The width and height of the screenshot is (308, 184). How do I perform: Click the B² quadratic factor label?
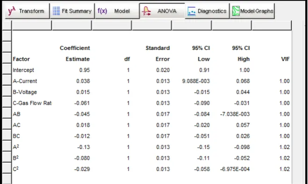(16, 158)
